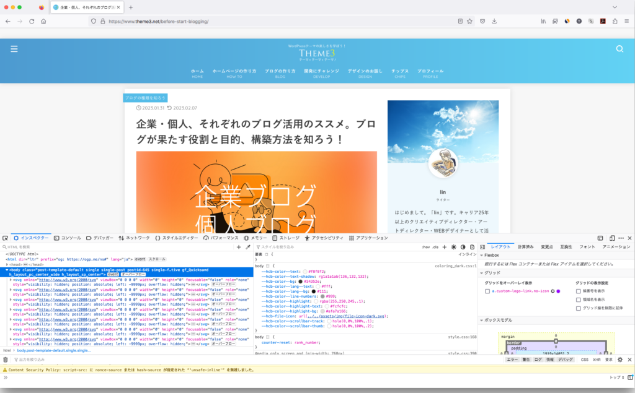635x393 pixels.
Task: Open the site search magnifier icon
Action: coord(619,49)
